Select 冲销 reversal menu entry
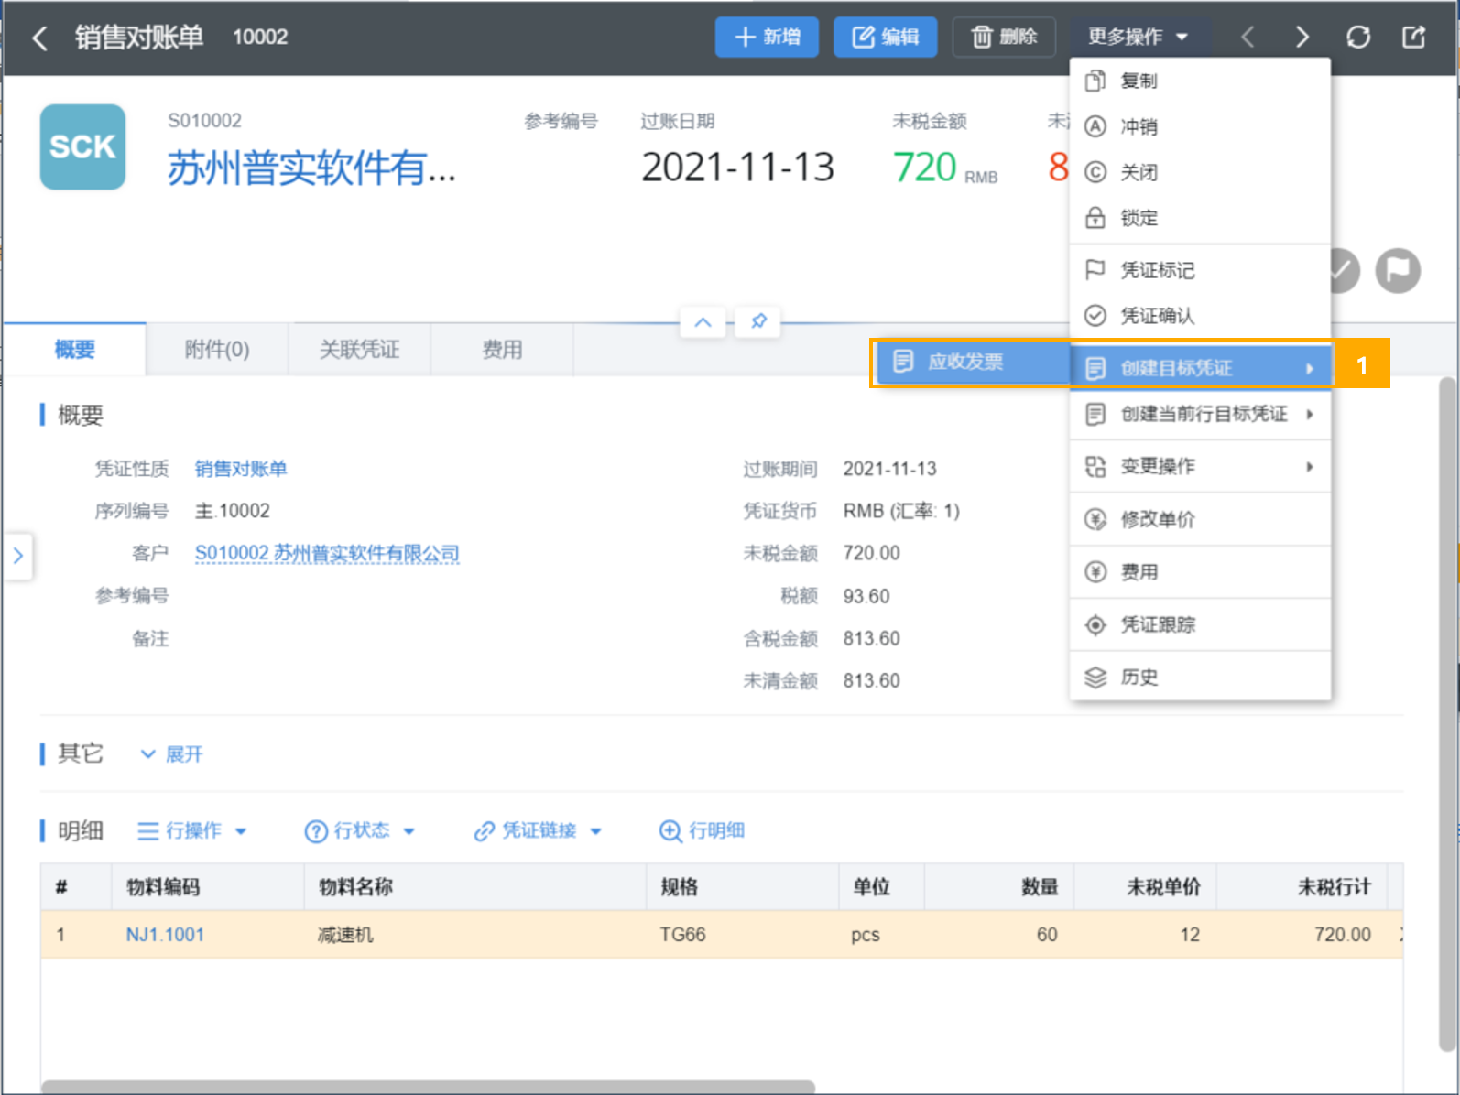Viewport: 1460px width, 1095px height. click(1200, 126)
